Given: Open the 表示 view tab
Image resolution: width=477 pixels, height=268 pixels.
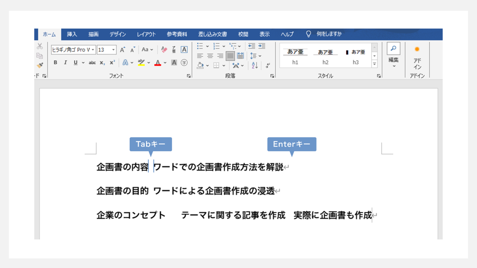Looking at the screenshot, I should [265, 34].
